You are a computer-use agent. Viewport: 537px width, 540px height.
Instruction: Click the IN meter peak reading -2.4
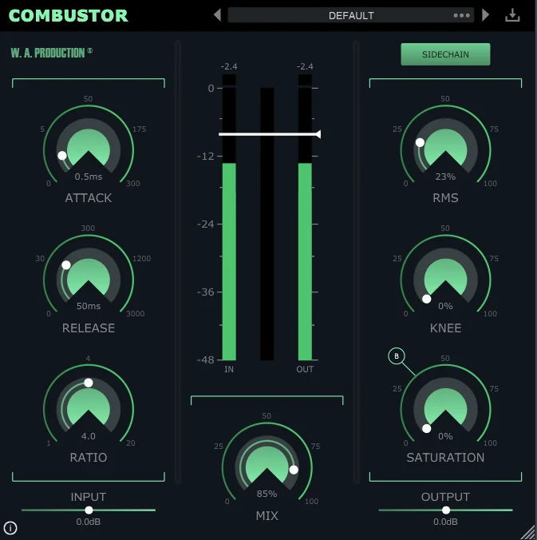229,66
